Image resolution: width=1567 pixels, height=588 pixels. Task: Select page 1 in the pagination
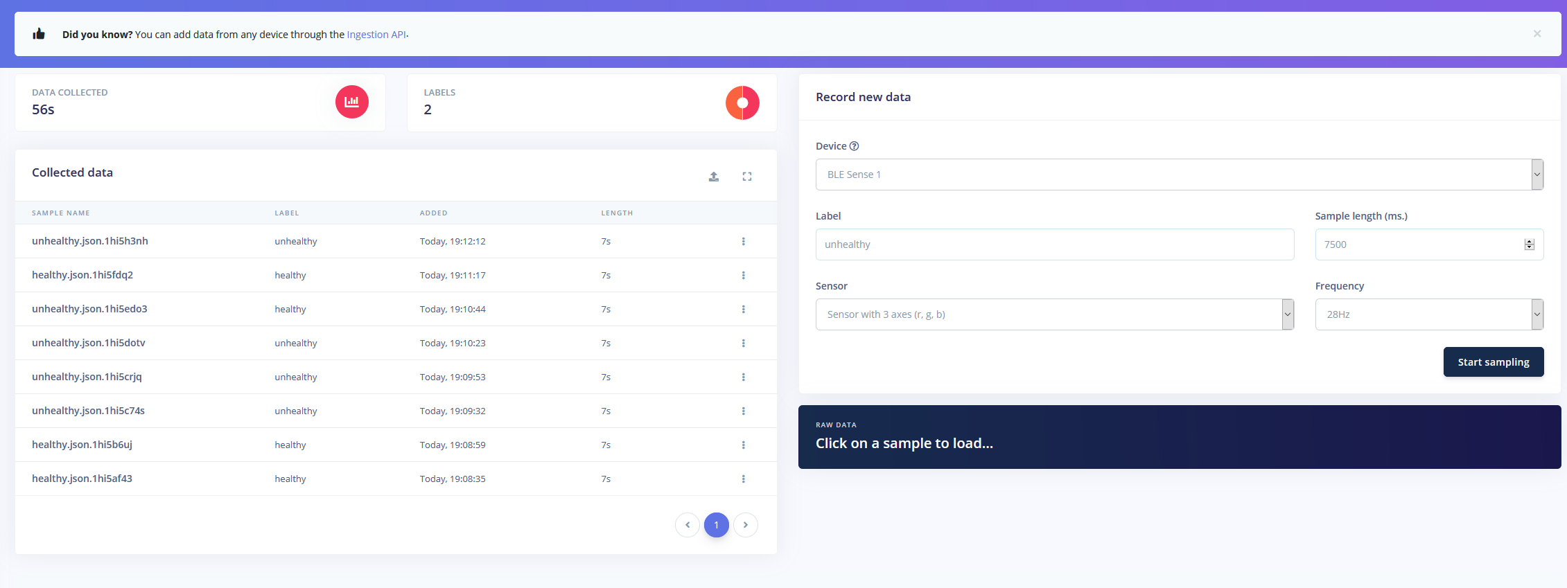717,525
